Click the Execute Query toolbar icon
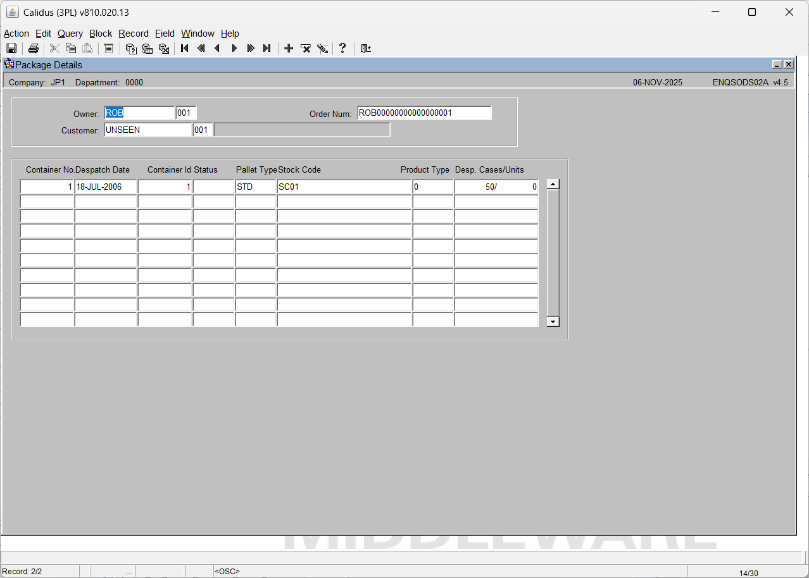809x578 pixels. click(x=147, y=49)
